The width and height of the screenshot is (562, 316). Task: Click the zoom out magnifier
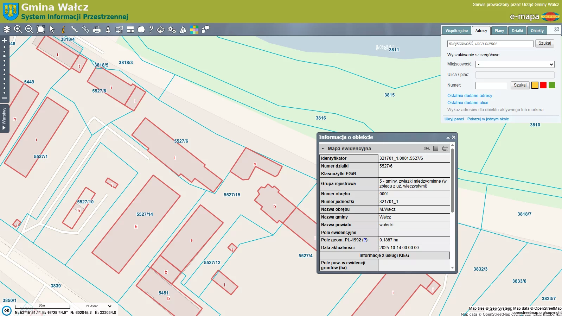click(x=29, y=30)
